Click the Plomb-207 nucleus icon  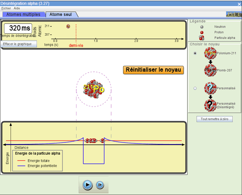click(x=210, y=71)
